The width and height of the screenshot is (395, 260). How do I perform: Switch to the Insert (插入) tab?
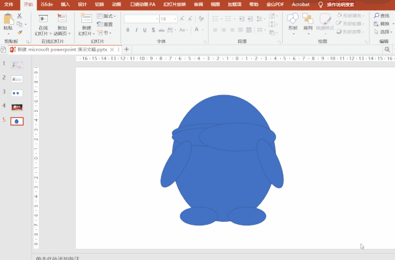(65, 4)
